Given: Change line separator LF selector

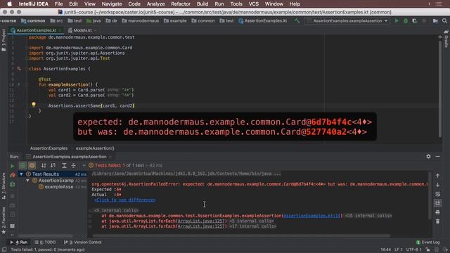Looking at the screenshot, I should click(399, 249).
